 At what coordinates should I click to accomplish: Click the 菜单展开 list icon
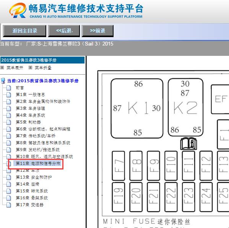2,68
